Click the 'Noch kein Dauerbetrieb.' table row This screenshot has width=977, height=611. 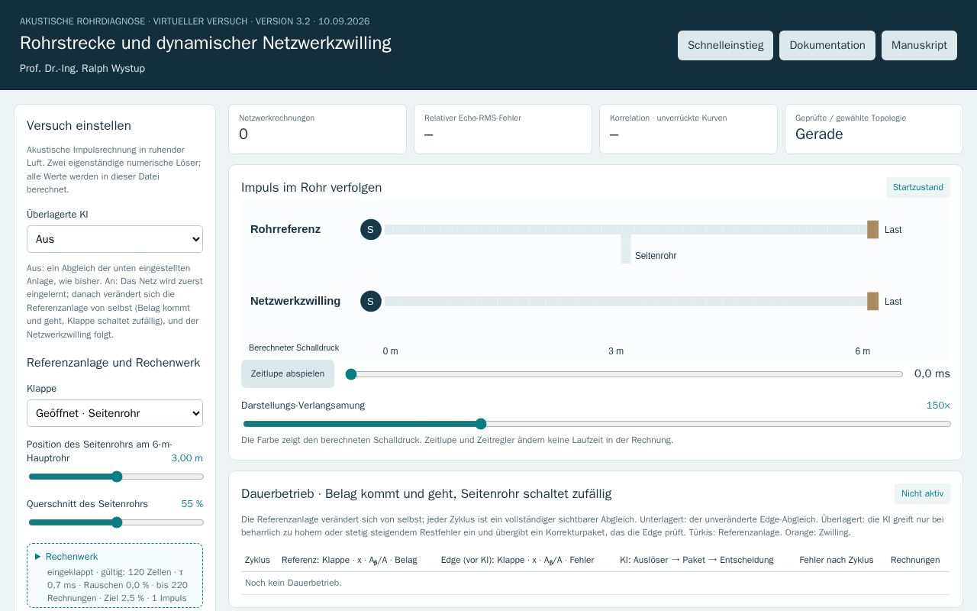point(595,583)
